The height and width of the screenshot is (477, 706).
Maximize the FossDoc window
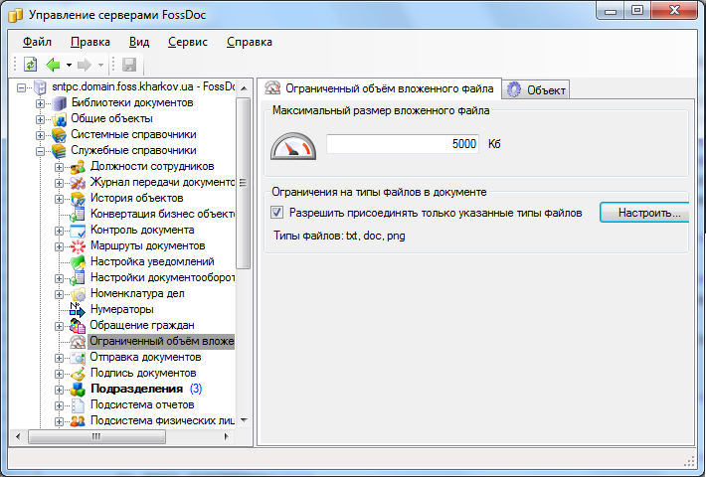[x=637, y=11]
